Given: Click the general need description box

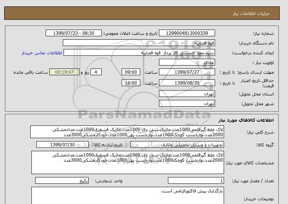Looking at the screenshot, I should coord(127,132).
